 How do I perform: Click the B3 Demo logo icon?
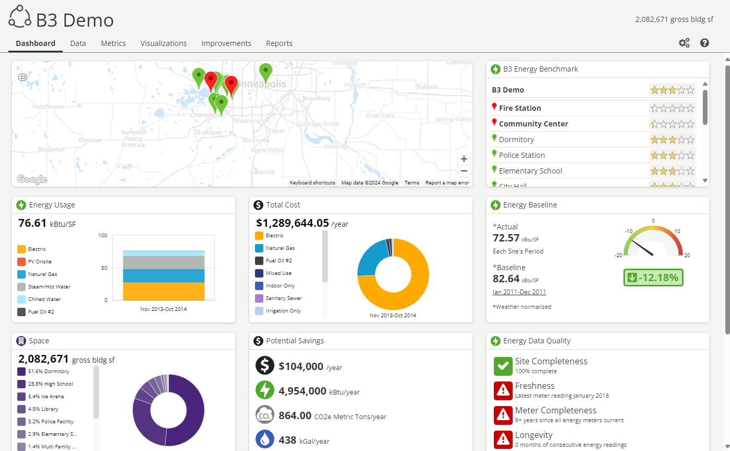click(20, 17)
